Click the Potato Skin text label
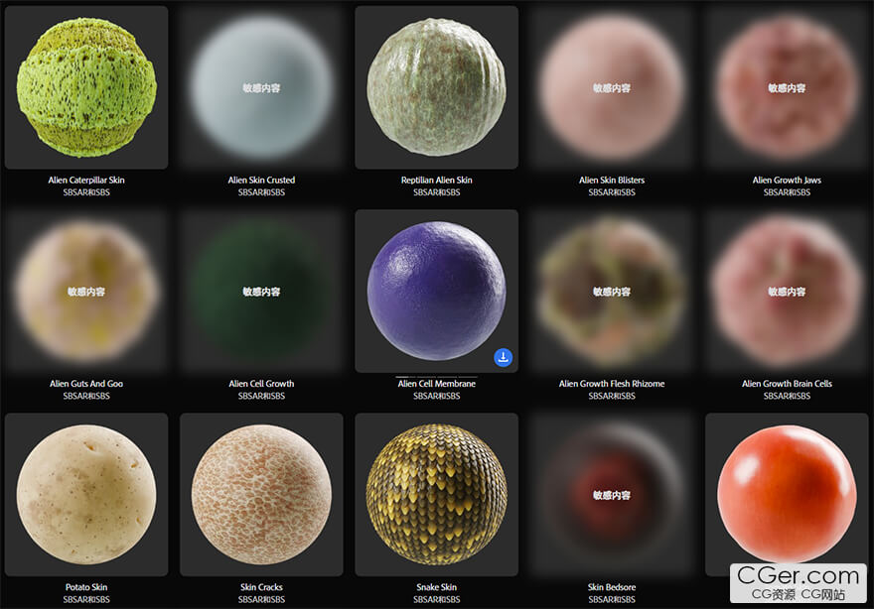The height and width of the screenshot is (609, 874). [x=86, y=587]
